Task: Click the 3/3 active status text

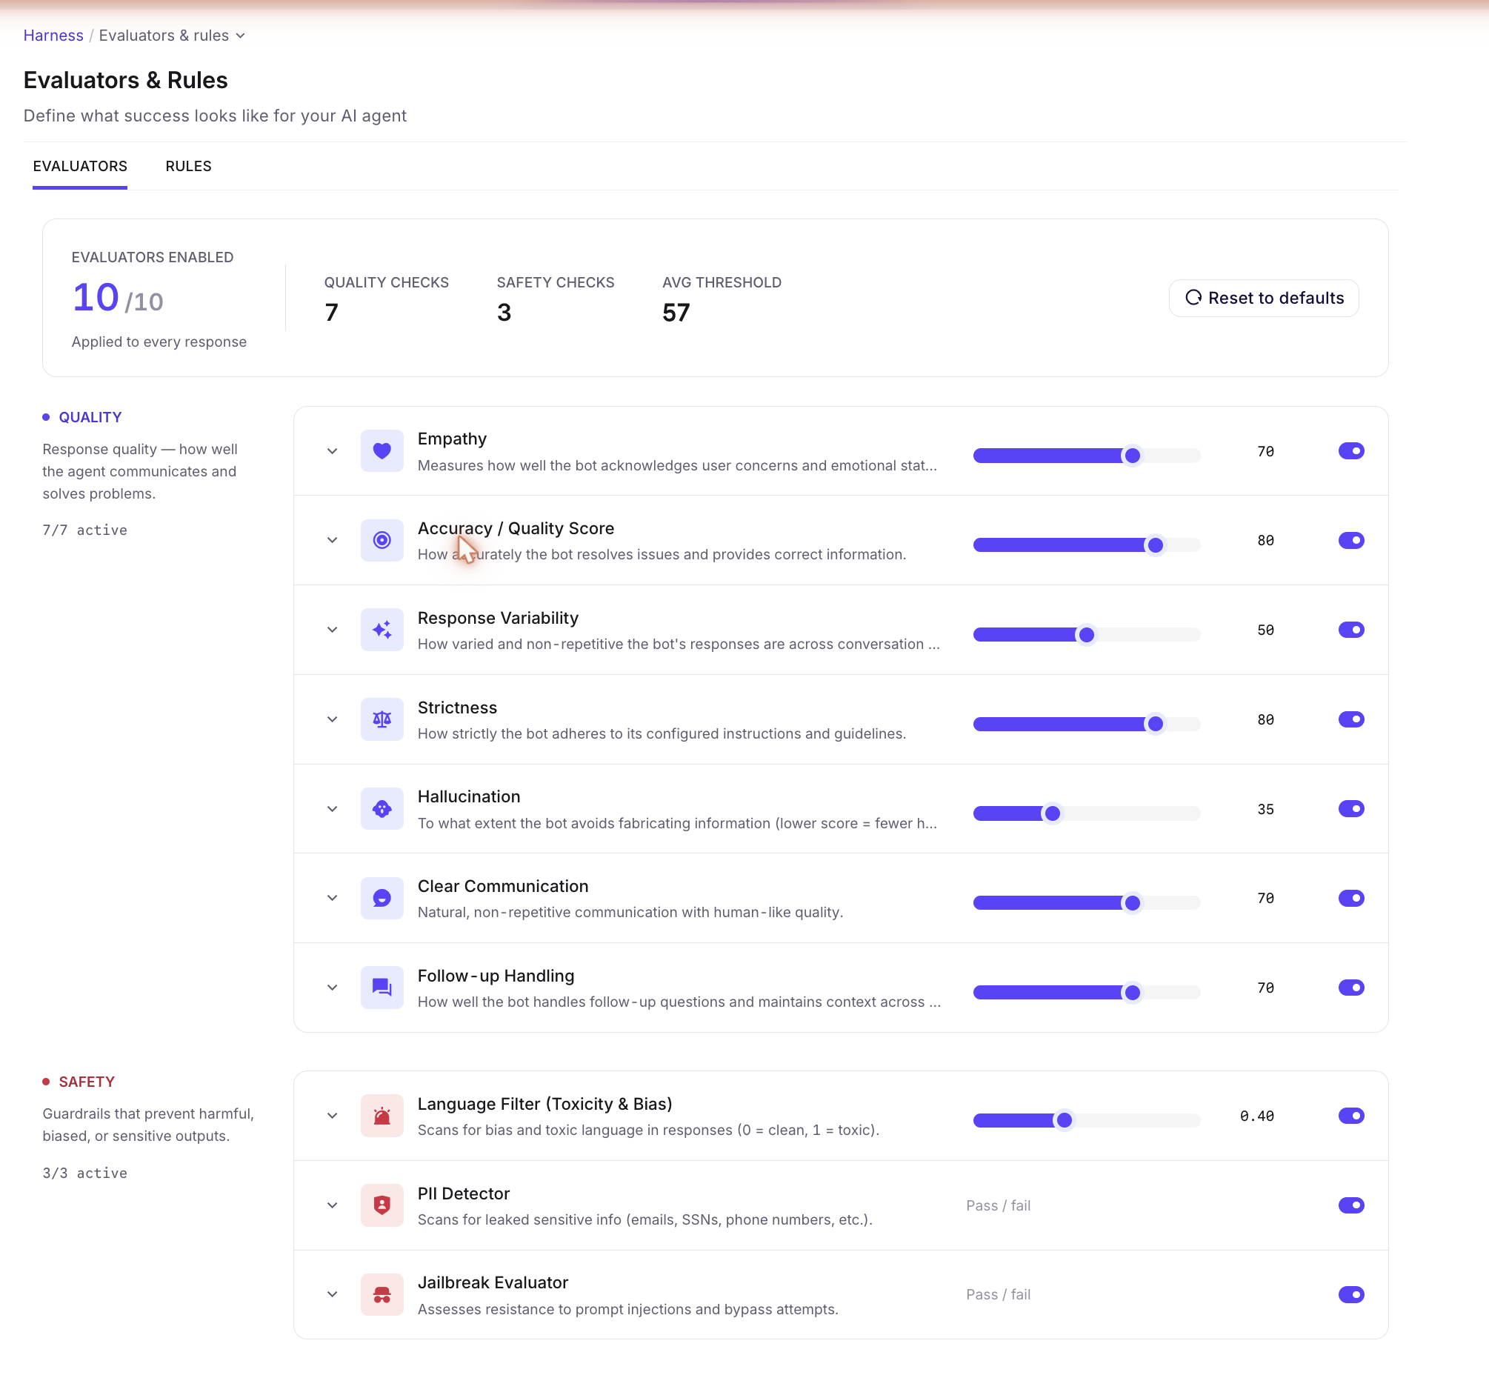Action: 85,1173
